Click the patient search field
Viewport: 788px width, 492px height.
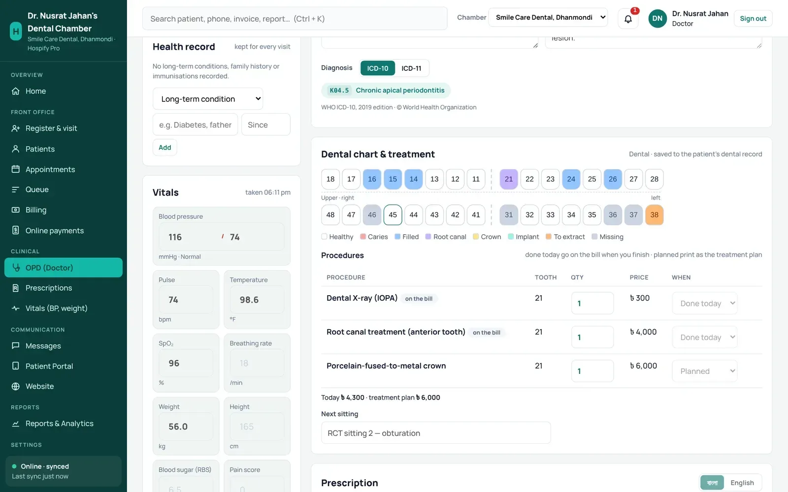pos(295,19)
